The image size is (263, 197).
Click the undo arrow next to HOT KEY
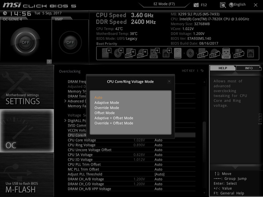click(202, 71)
